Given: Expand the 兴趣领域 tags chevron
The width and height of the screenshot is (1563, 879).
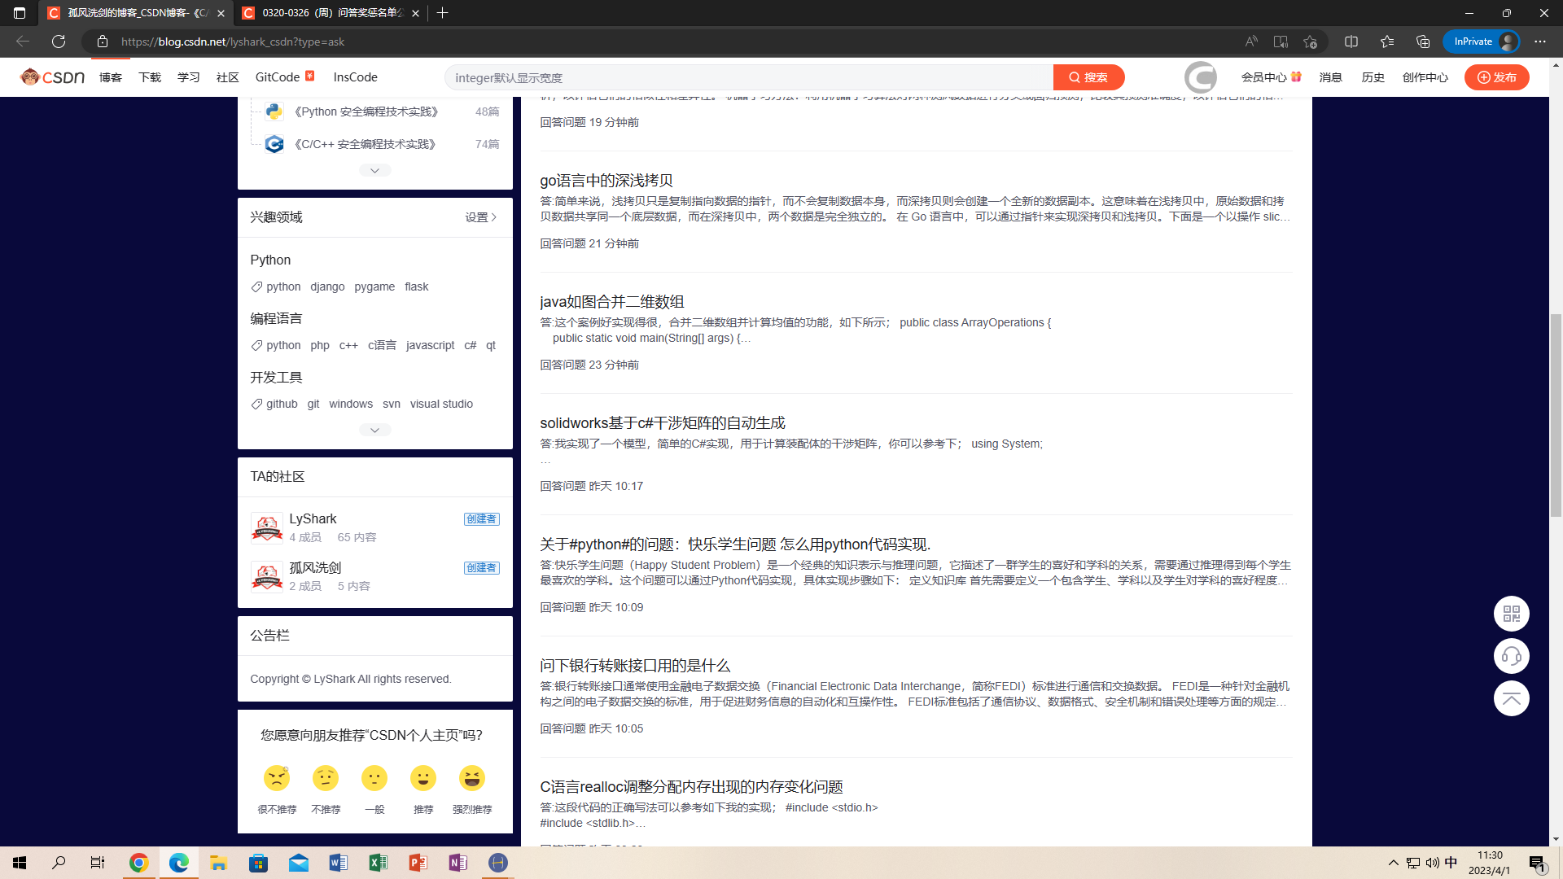Looking at the screenshot, I should (374, 430).
